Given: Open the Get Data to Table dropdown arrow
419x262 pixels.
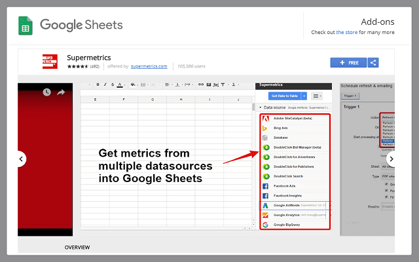Looking at the screenshot, I should point(304,96).
